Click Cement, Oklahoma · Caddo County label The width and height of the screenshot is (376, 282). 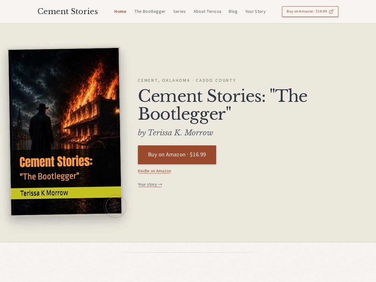pos(187,81)
